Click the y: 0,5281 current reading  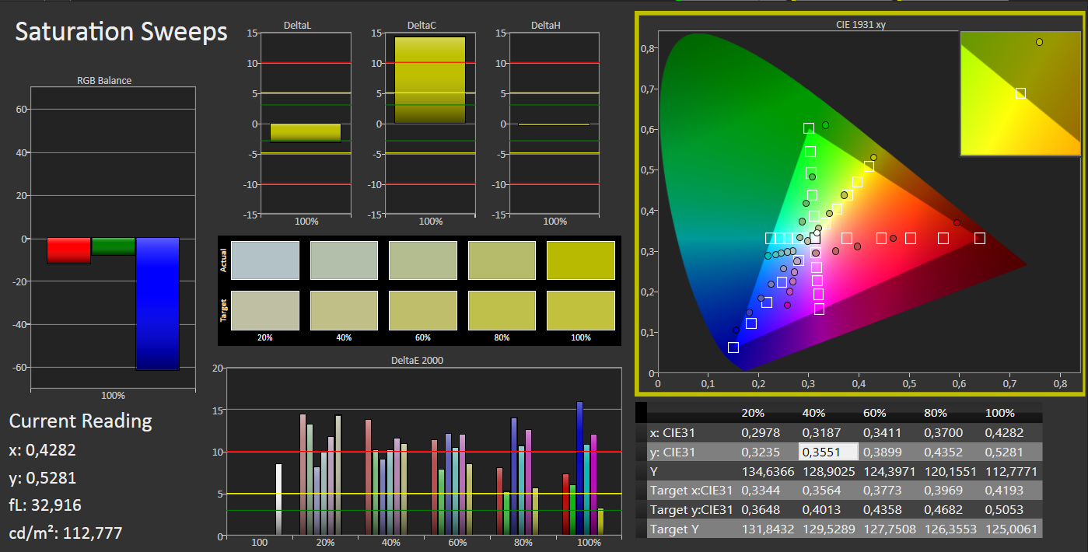[42, 478]
